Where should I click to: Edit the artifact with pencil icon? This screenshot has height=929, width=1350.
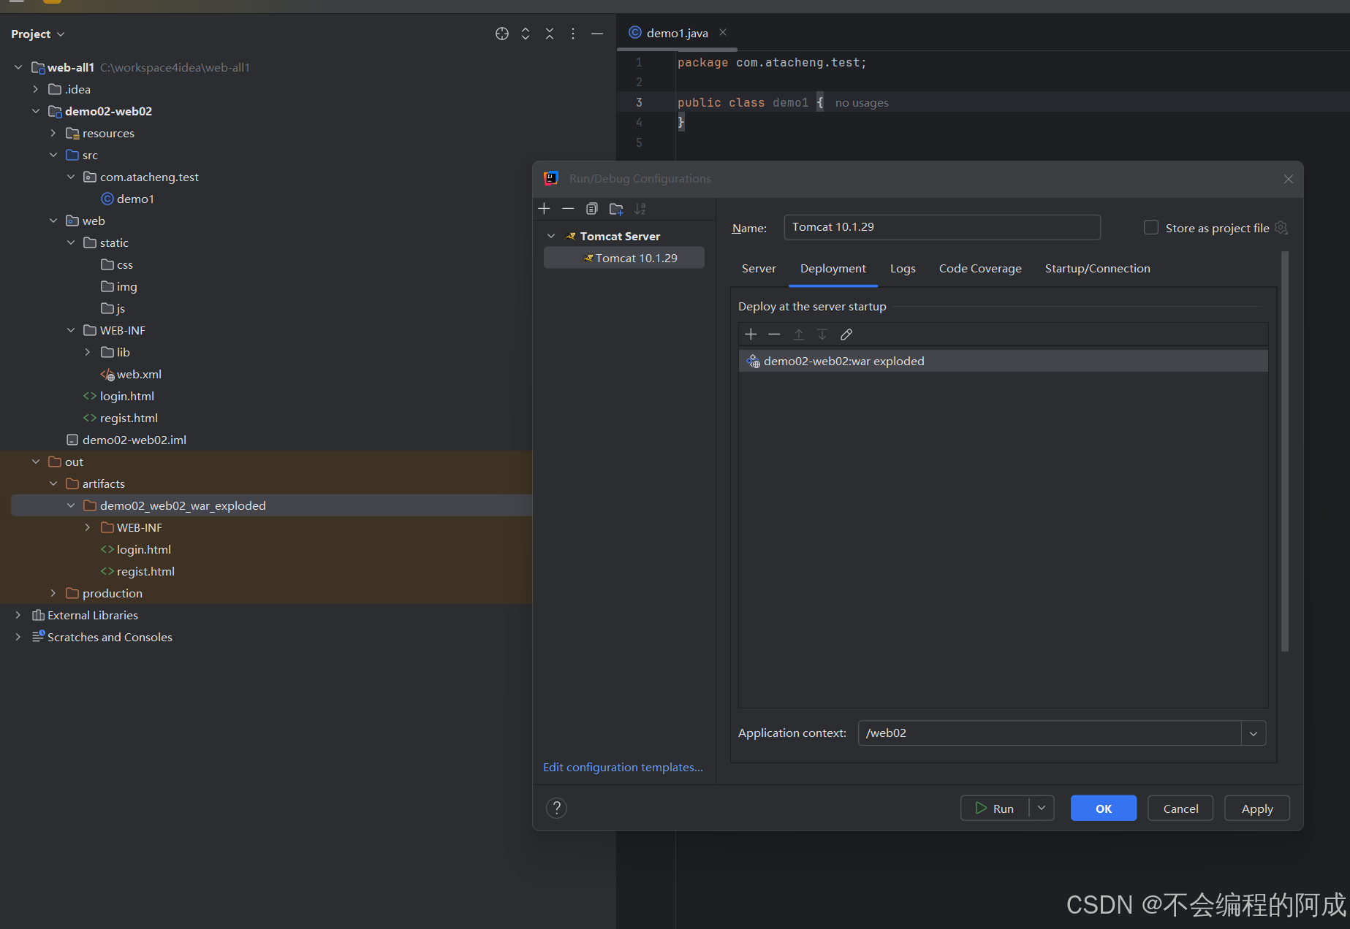[x=846, y=334]
